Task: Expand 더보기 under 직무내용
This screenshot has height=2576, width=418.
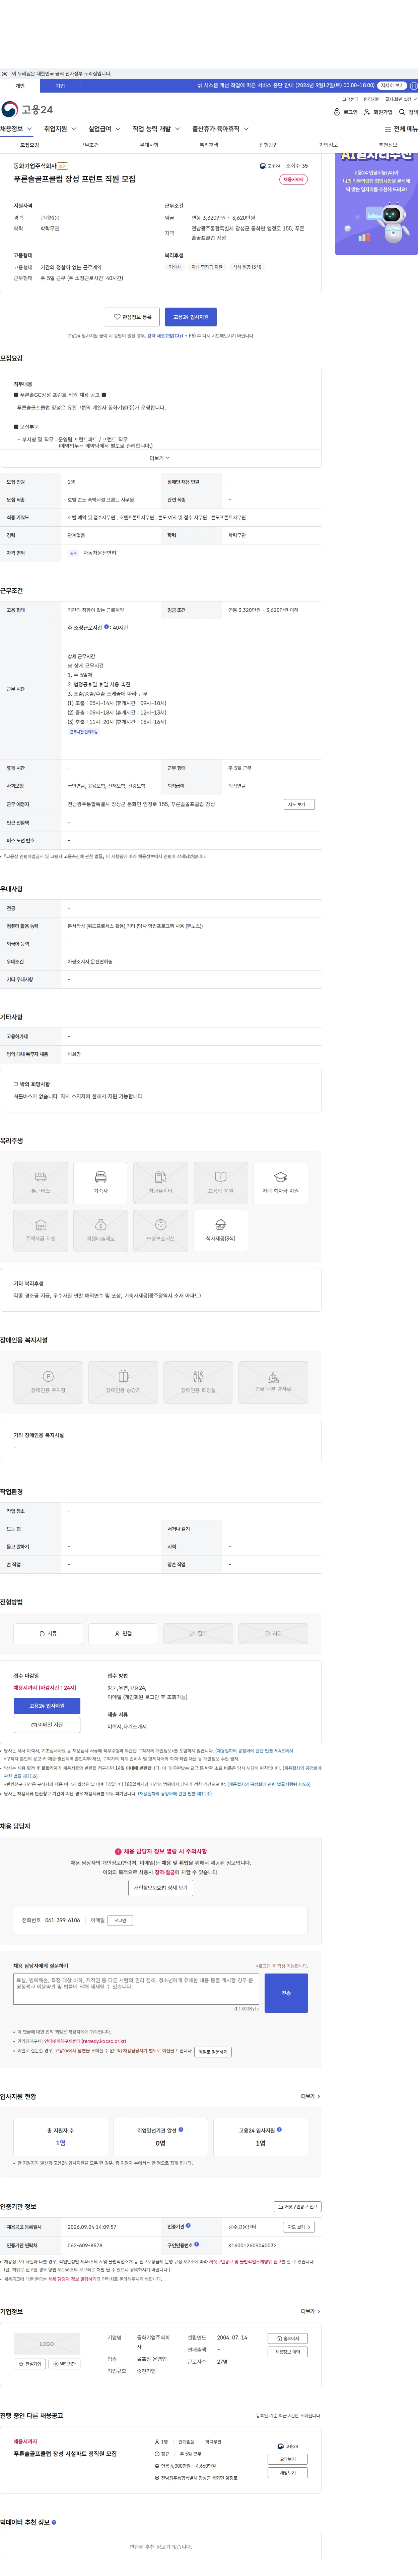Action: coord(160,458)
